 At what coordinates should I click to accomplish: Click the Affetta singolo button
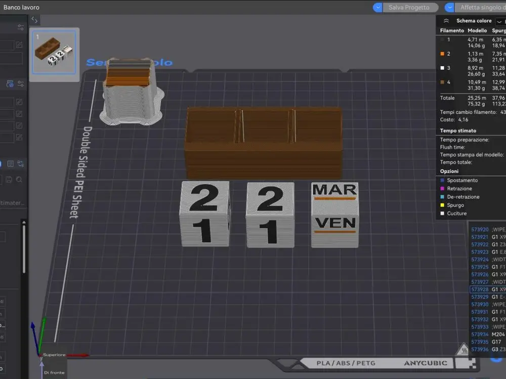[x=480, y=8]
